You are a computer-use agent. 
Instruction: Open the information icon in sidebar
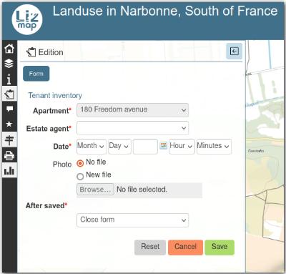(9, 79)
